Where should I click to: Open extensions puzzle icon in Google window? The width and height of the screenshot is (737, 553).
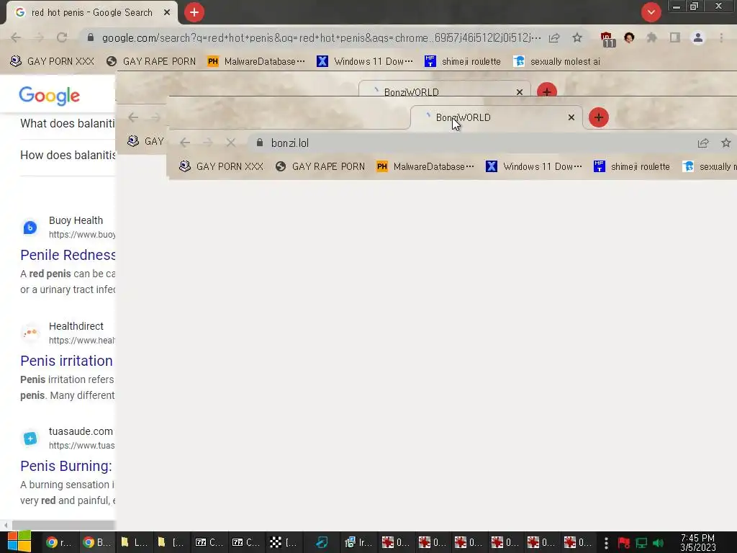651,37
